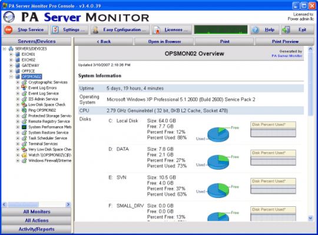Viewport: 318px width, 235px height.
Task: Expand the Event Log Errors monitor
Action: click(18, 88)
